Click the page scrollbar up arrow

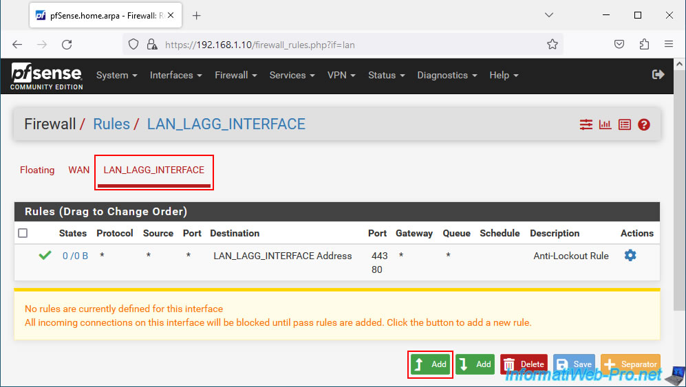point(679,65)
